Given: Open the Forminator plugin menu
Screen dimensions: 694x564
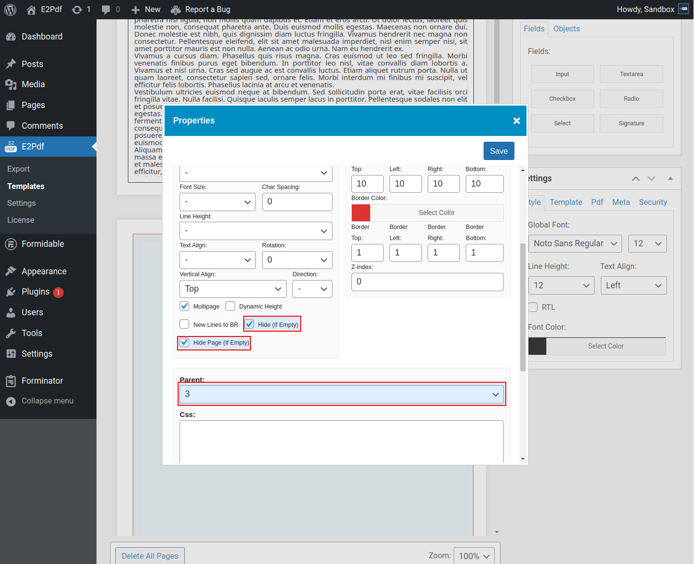Looking at the screenshot, I should coord(42,381).
